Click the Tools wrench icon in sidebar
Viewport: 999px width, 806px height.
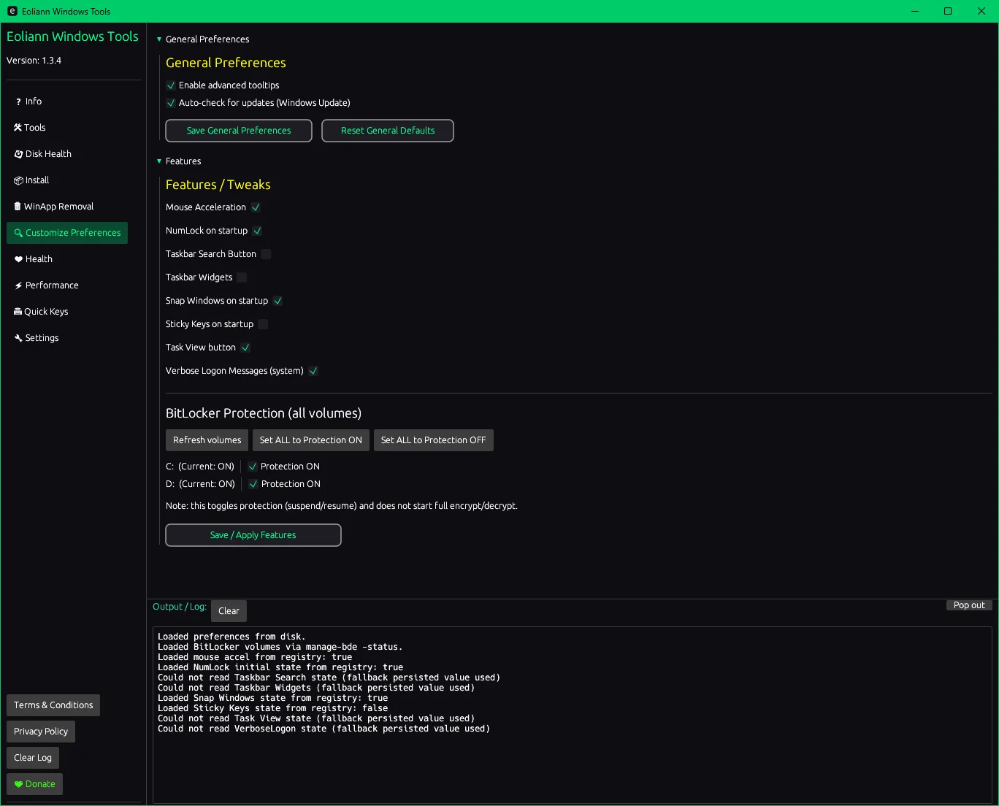pyautogui.click(x=18, y=128)
